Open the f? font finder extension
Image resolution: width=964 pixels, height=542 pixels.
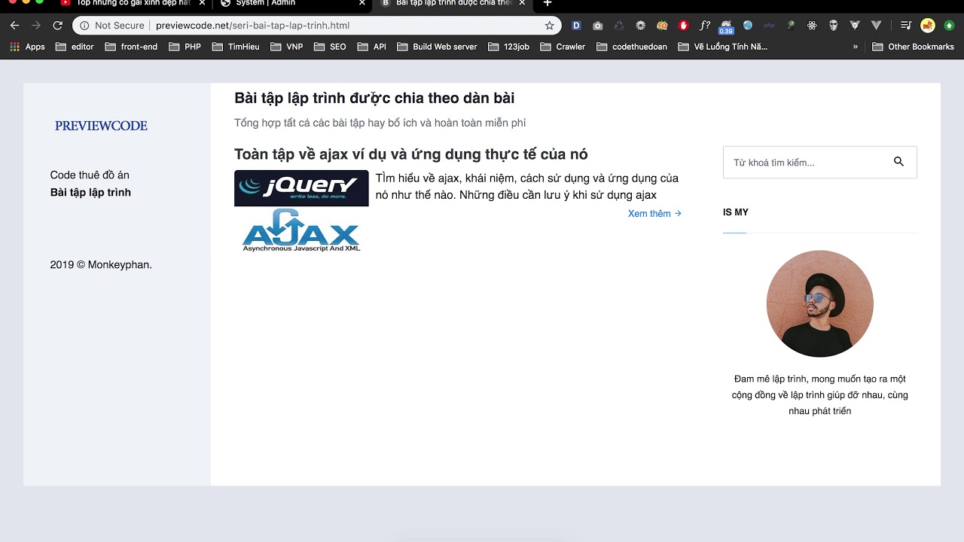[705, 26]
